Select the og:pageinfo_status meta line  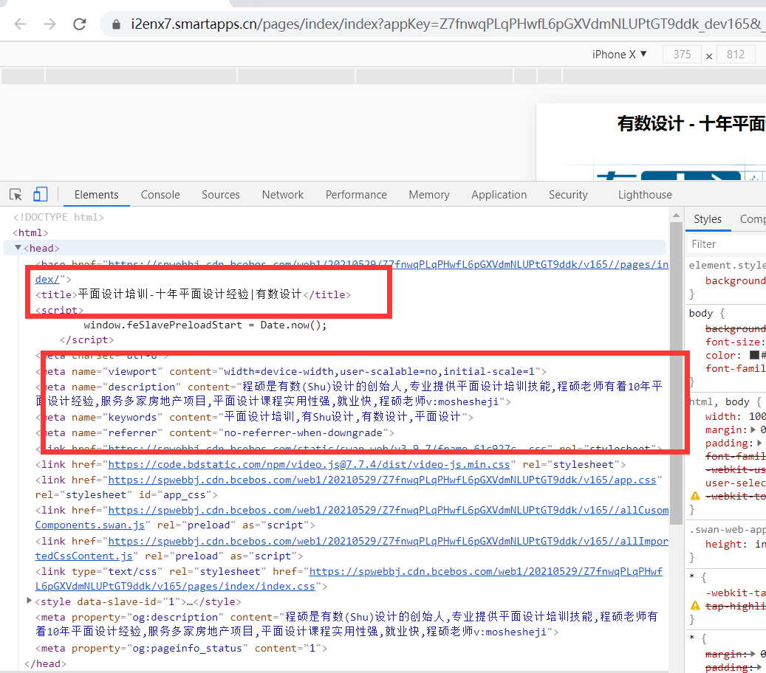181,648
